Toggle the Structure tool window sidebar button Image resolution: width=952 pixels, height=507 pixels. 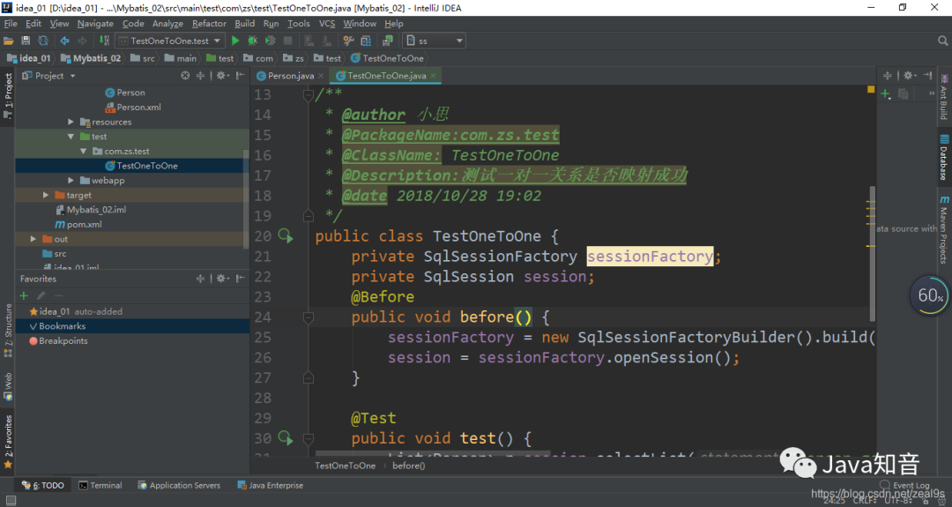[8, 330]
